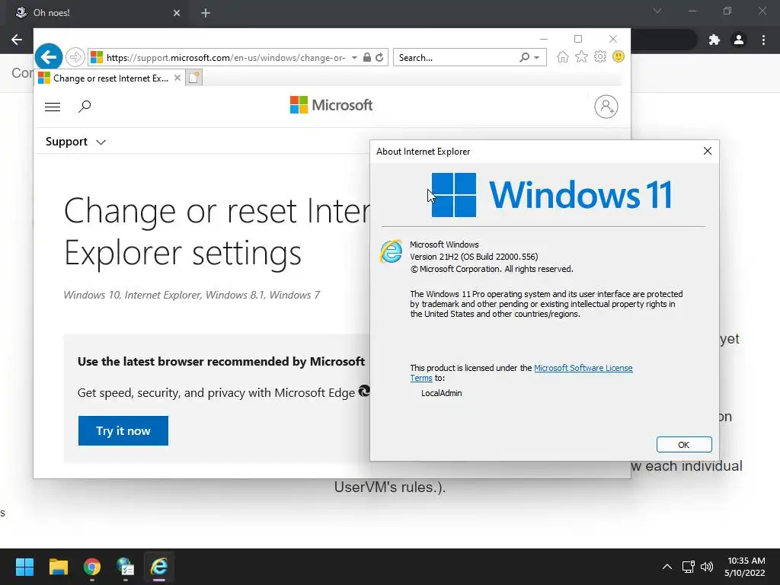Open the Chrome extensions puzzle icon

pos(714,40)
